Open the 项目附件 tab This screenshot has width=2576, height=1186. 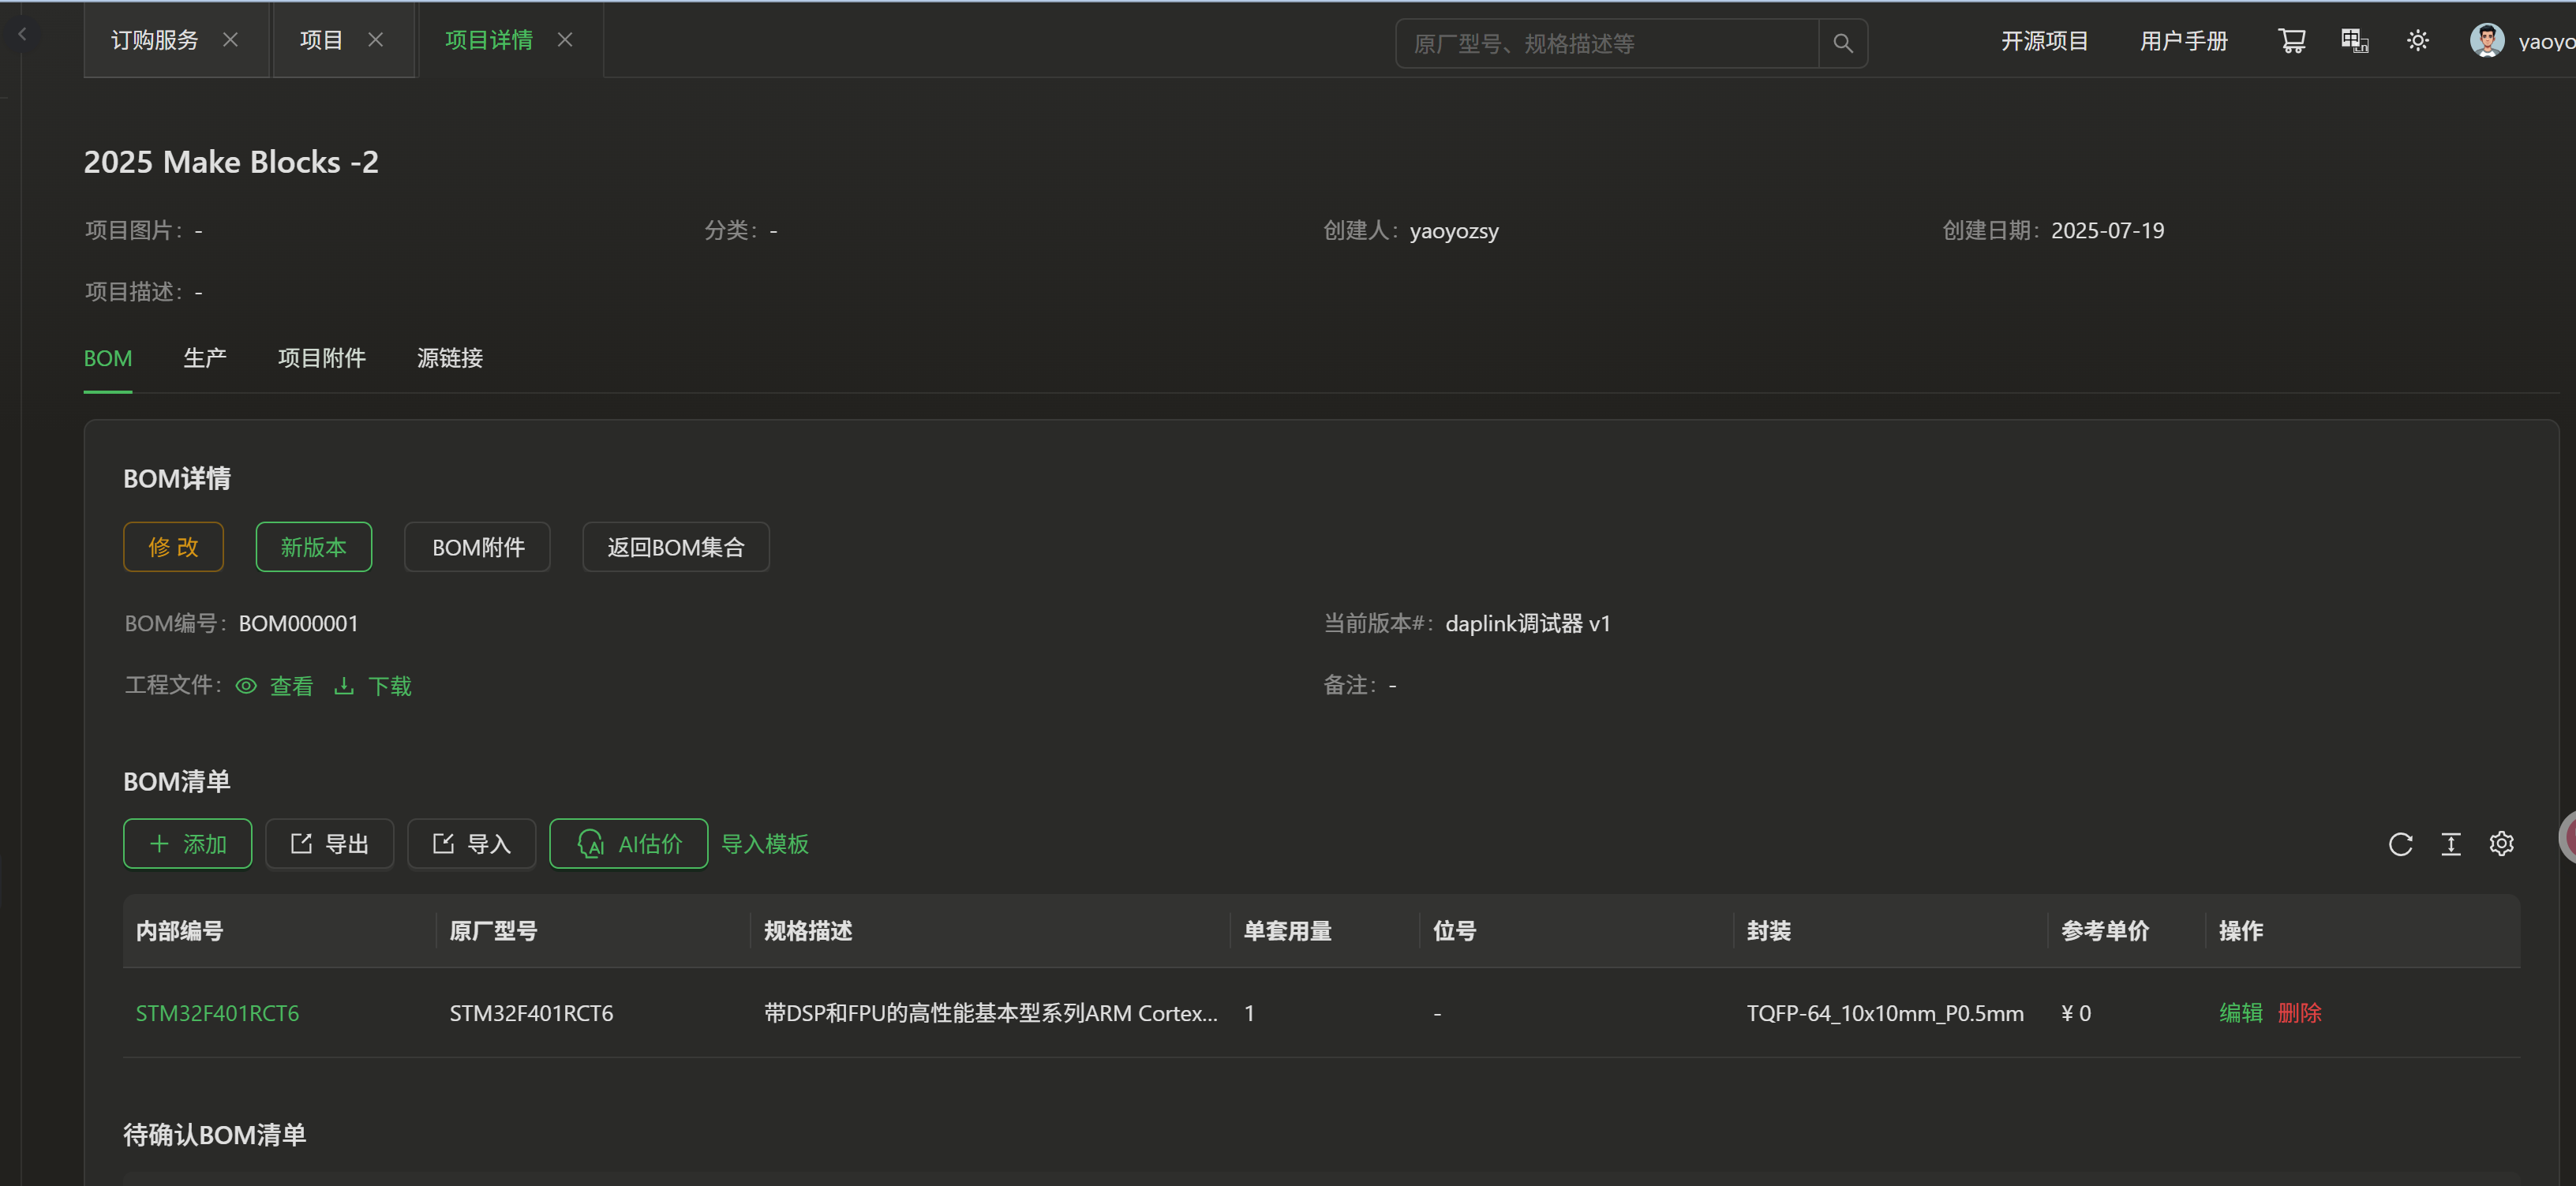tap(321, 358)
